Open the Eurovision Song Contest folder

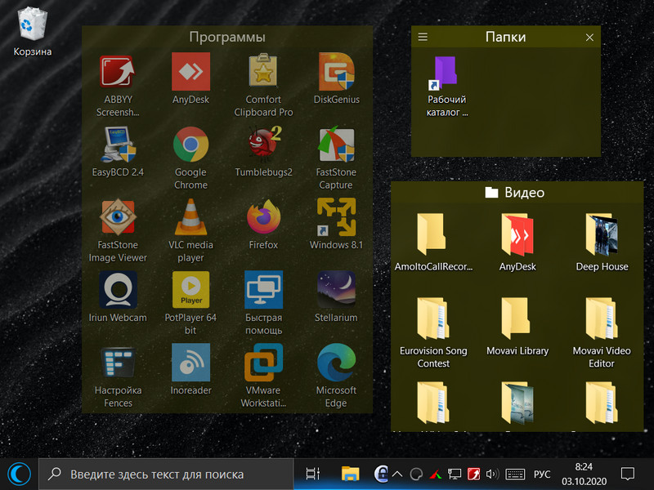pos(434,332)
